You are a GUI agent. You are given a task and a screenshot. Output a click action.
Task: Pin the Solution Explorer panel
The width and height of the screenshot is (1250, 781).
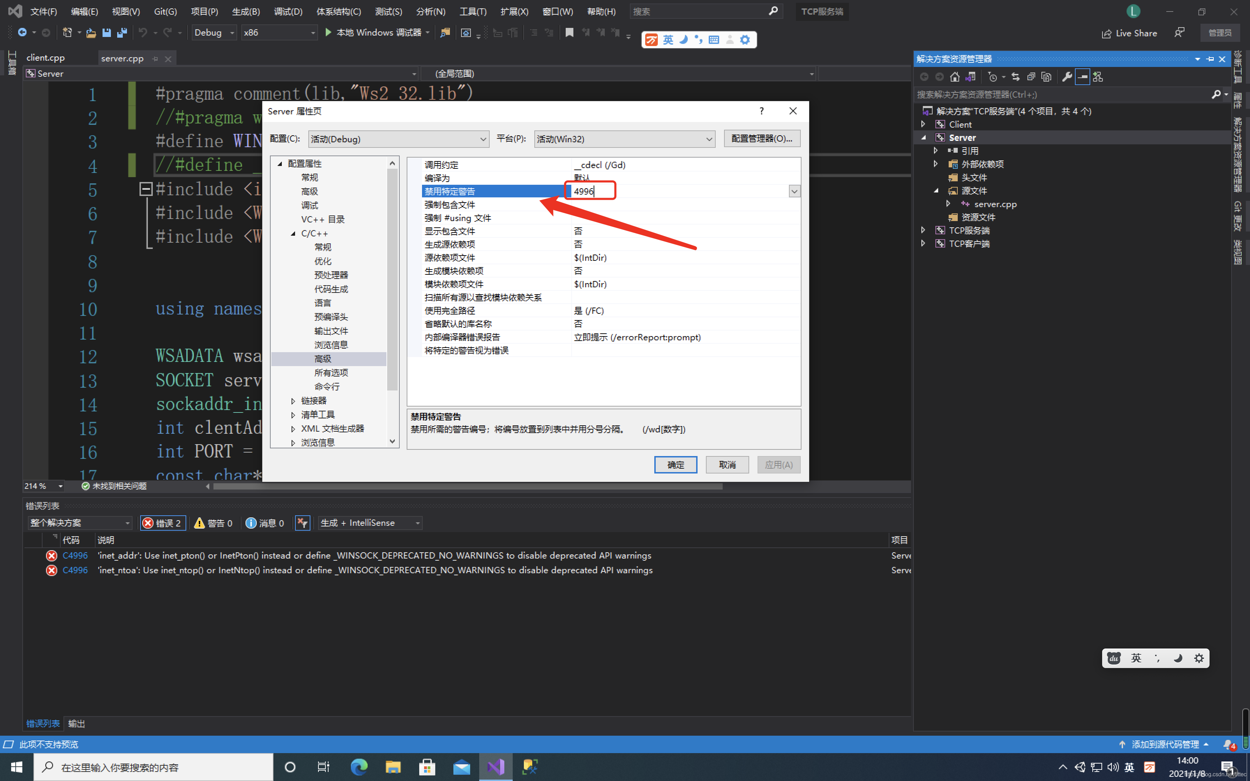click(x=1210, y=59)
